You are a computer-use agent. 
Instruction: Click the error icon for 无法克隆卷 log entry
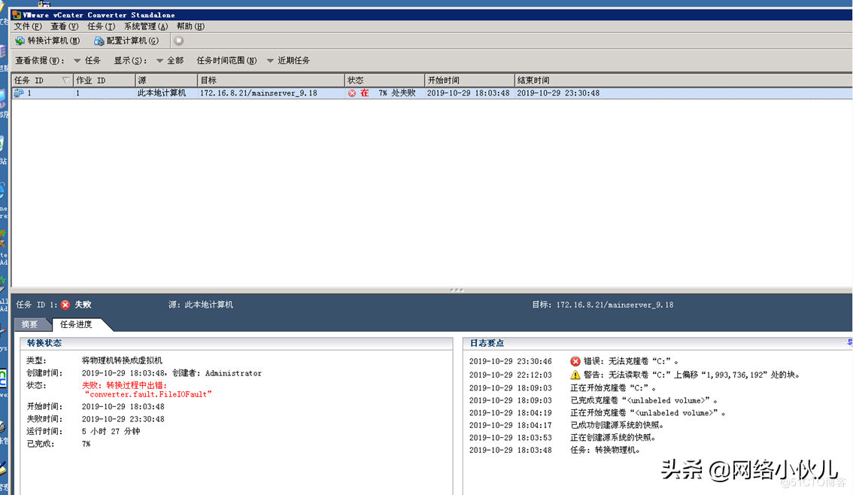[x=575, y=361]
